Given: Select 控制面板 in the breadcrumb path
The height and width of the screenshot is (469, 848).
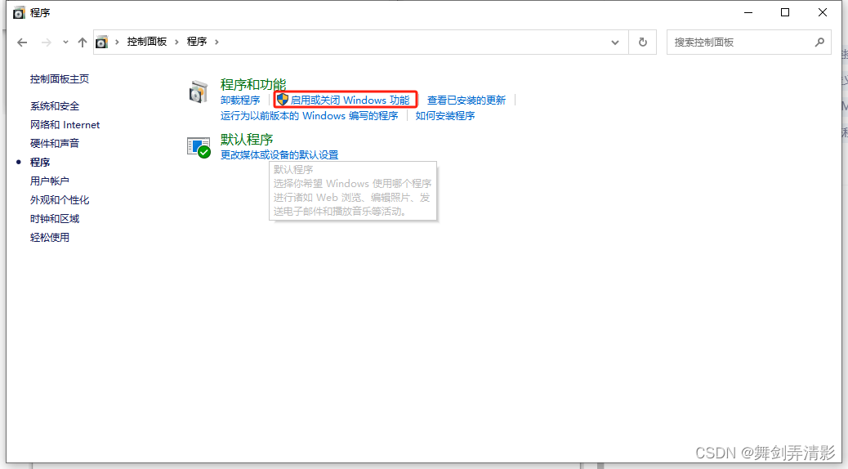Looking at the screenshot, I should pos(146,42).
